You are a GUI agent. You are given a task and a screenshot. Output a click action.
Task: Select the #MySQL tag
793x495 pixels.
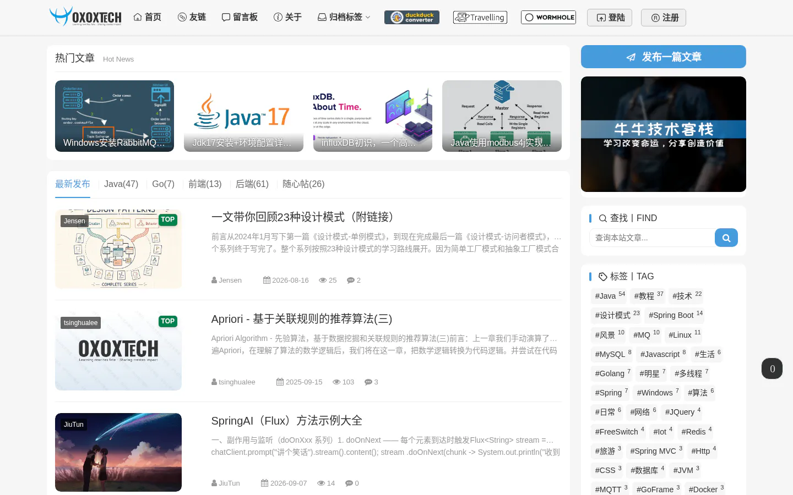pyautogui.click(x=613, y=354)
